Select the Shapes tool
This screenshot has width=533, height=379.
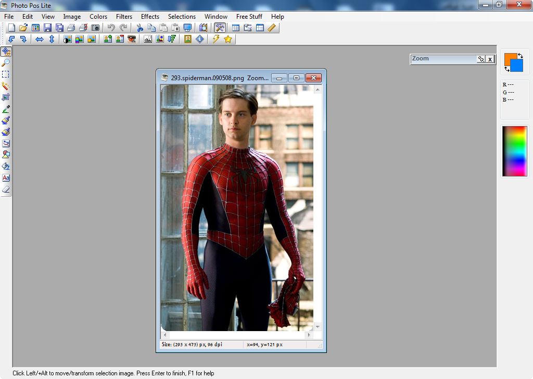pos(6,155)
